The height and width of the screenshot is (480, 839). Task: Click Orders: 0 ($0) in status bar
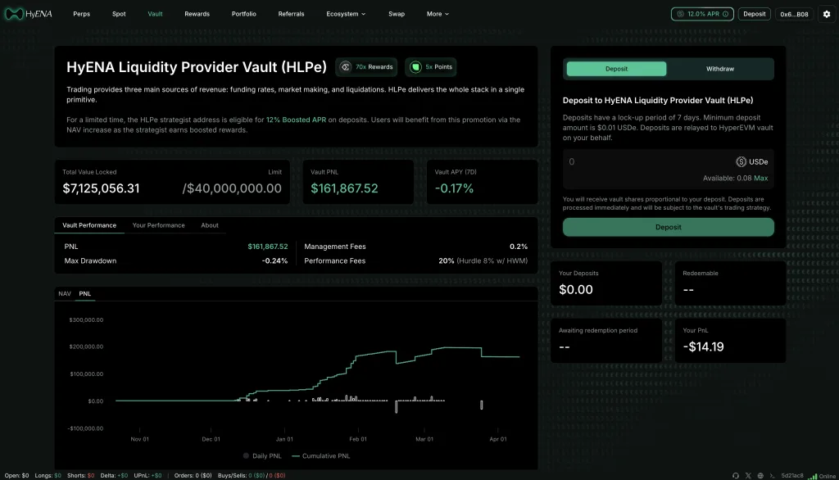(x=193, y=476)
